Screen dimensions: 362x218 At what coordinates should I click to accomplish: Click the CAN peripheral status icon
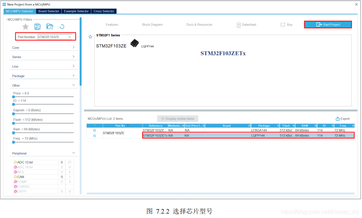15,177
